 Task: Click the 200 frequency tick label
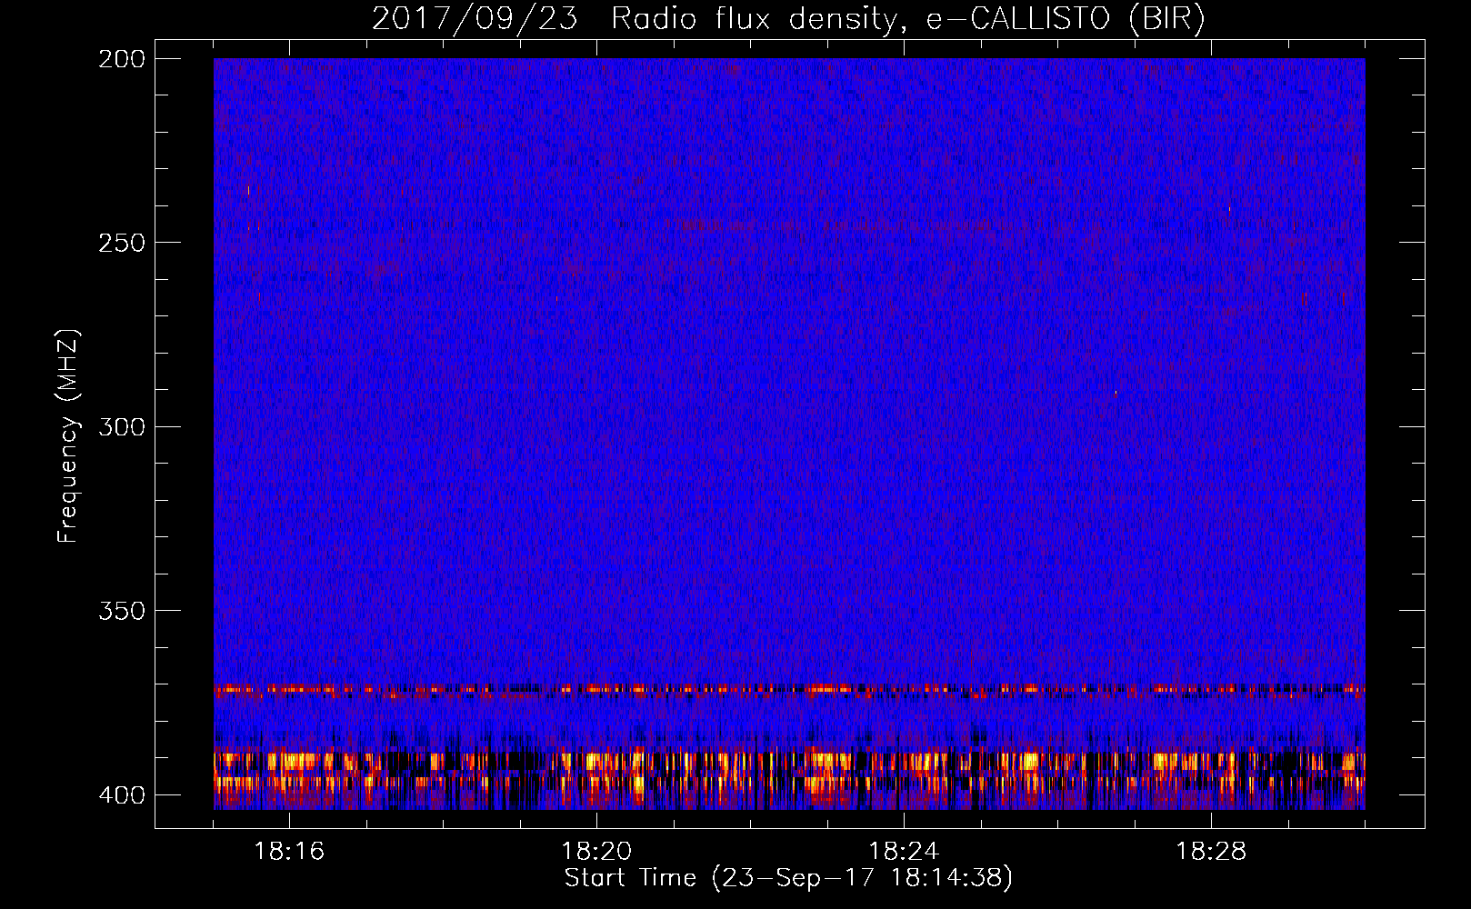click(121, 59)
